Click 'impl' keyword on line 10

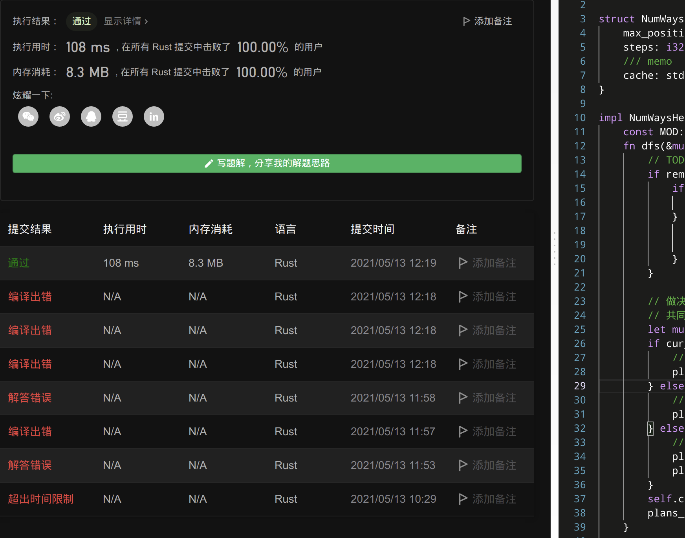[611, 118]
